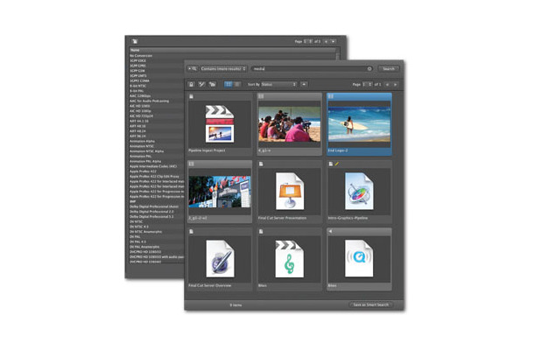
Task: Select the beach camera crew clip thumbnail
Action: click(290, 124)
